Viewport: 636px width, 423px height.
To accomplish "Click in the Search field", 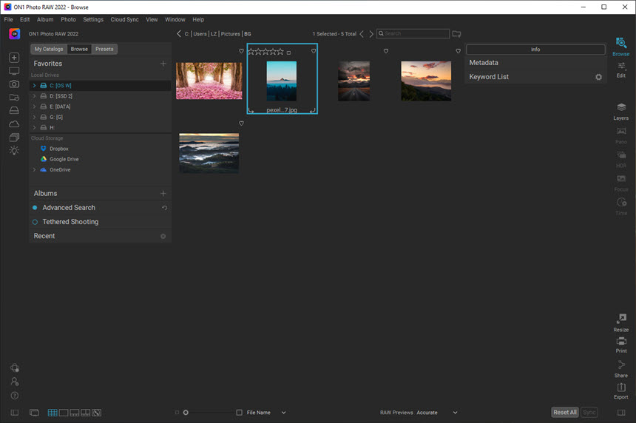I will point(413,34).
